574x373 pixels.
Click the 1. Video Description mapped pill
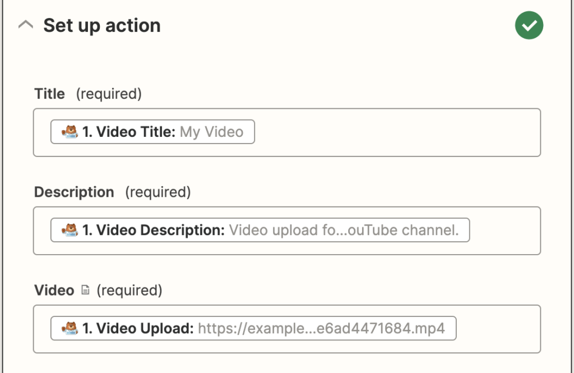(260, 230)
